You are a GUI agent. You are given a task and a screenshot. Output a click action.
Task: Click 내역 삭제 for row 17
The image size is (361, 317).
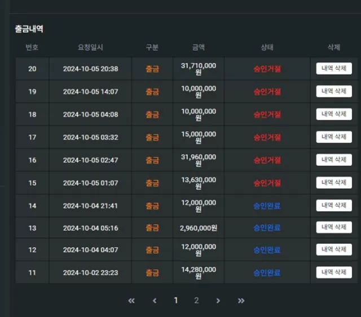(x=334, y=137)
